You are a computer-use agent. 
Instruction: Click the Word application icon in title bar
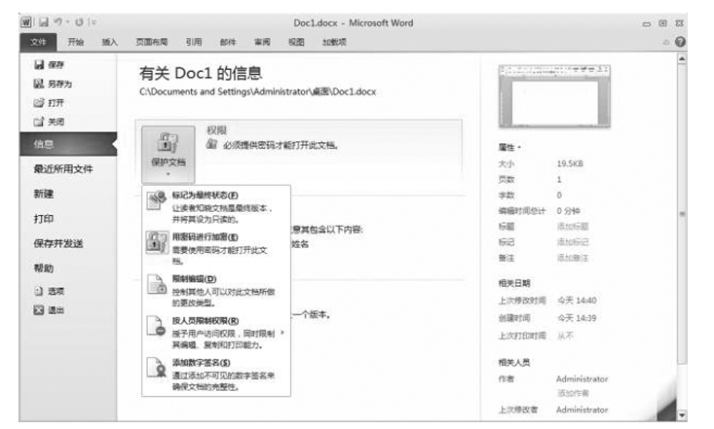pos(26,21)
